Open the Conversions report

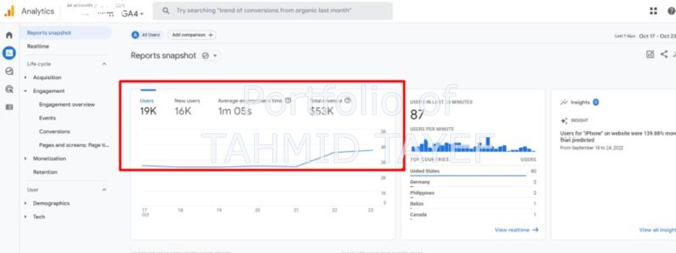[54, 131]
